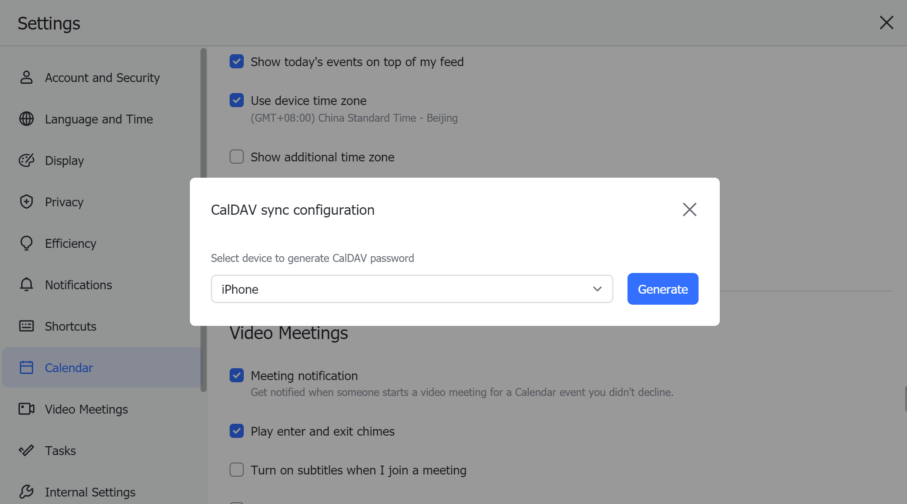Click the Tasks checkmark icon
The image size is (907, 504).
pyautogui.click(x=26, y=451)
